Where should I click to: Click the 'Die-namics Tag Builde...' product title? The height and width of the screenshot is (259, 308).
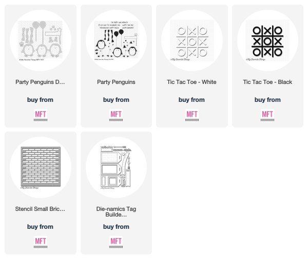[x=116, y=212]
